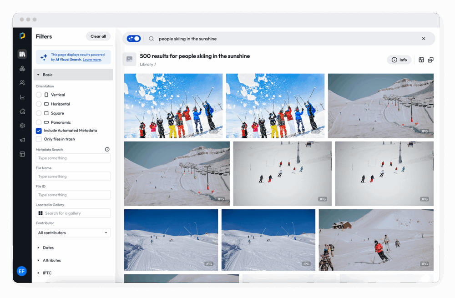The image size is (455, 298).
Task: Open the Layout panel icon in sidebar
Action: click(22, 154)
